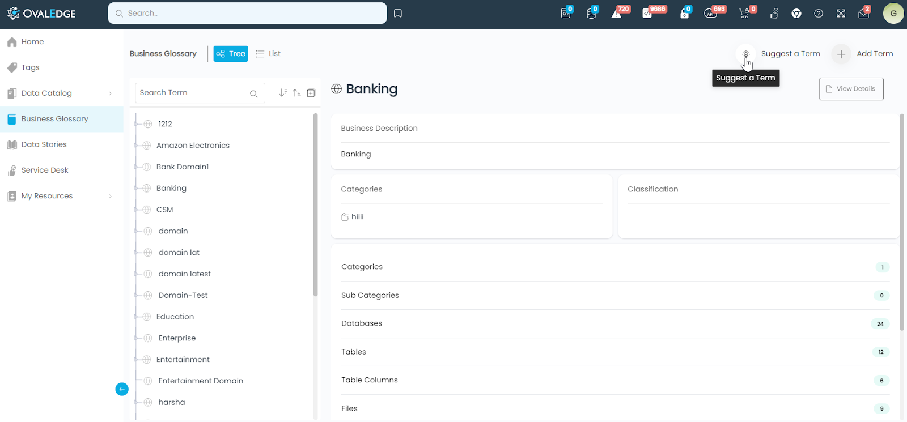Open the warning alerts icon showing 720
The image size is (907, 422).
(617, 13)
